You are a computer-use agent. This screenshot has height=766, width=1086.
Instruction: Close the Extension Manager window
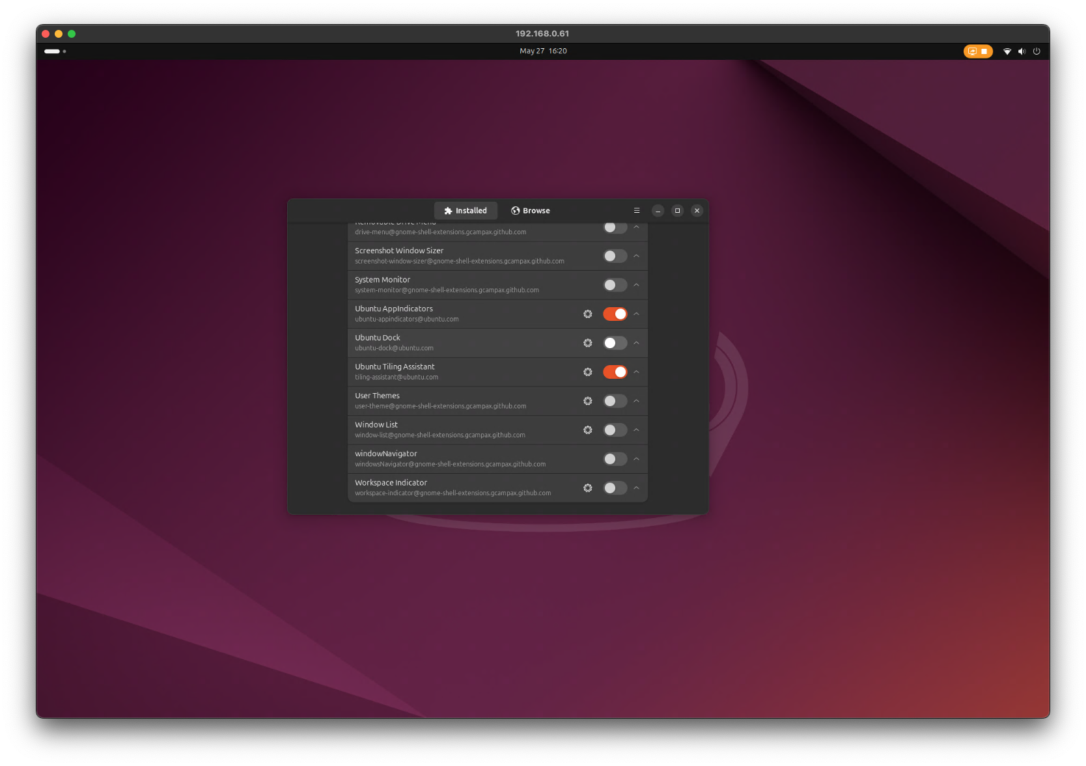tap(697, 211)
